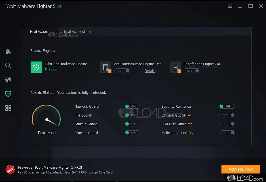The width and height of the screenshot is (266, 182).
Task: Click the Pro tag next to Bitdefender Engine
Action: [x=218, y=64]
